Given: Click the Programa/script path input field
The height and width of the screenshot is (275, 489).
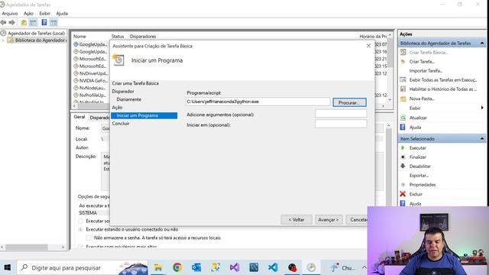Looking at the screenshot, I should (x=257, y=102).
